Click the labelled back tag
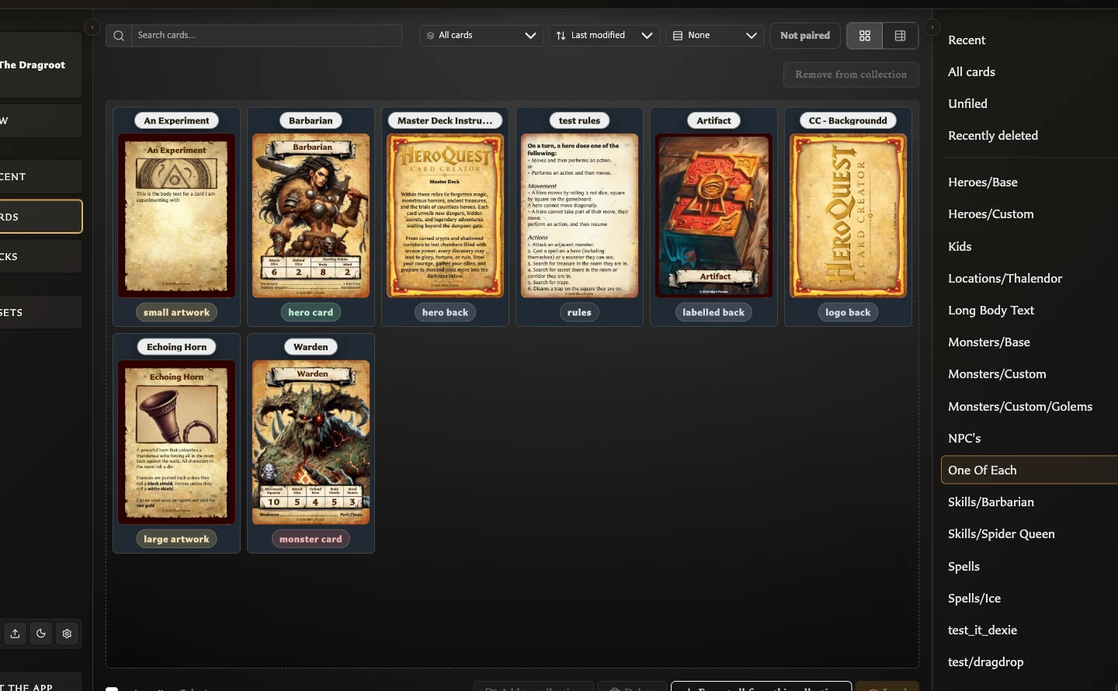This screenshot has height=691, width=1118. tap(714, 312)
